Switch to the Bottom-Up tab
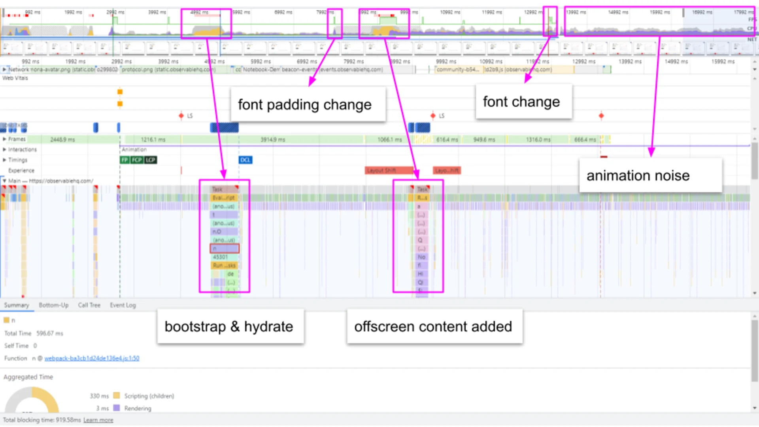The height and width of the screenshot is (427, 759). [53, 305]
